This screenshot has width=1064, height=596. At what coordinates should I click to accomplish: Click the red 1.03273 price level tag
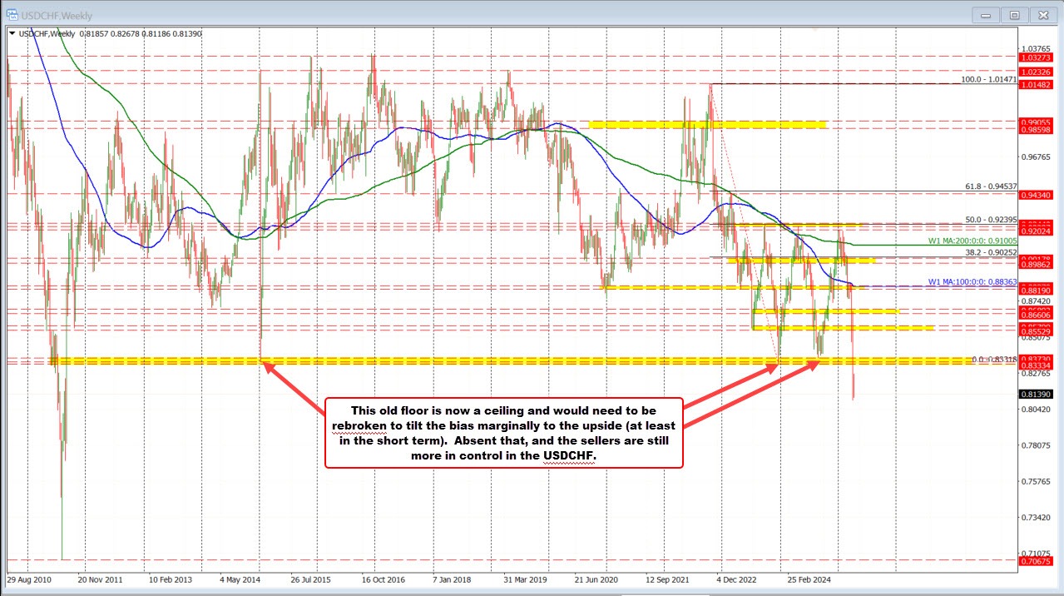(x=1037, y=58)
